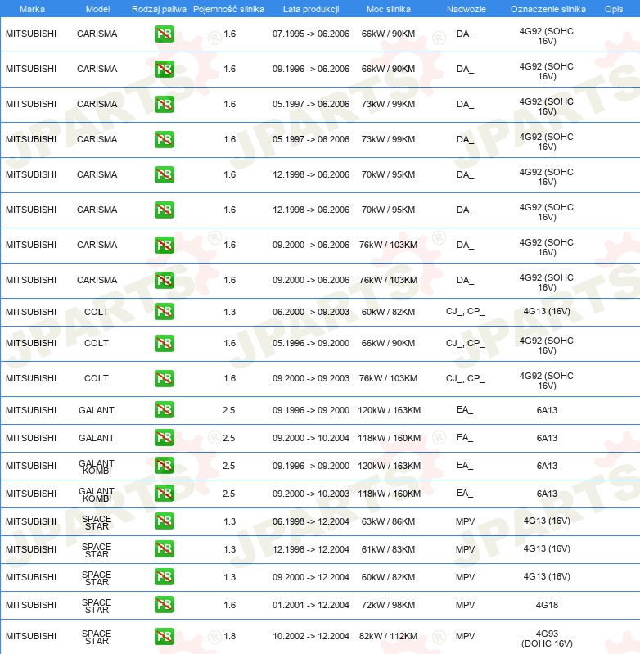Select date range 09.2000 -> 10.2003
This screenshot has height=654, width=640.
(x=311, y=494)
